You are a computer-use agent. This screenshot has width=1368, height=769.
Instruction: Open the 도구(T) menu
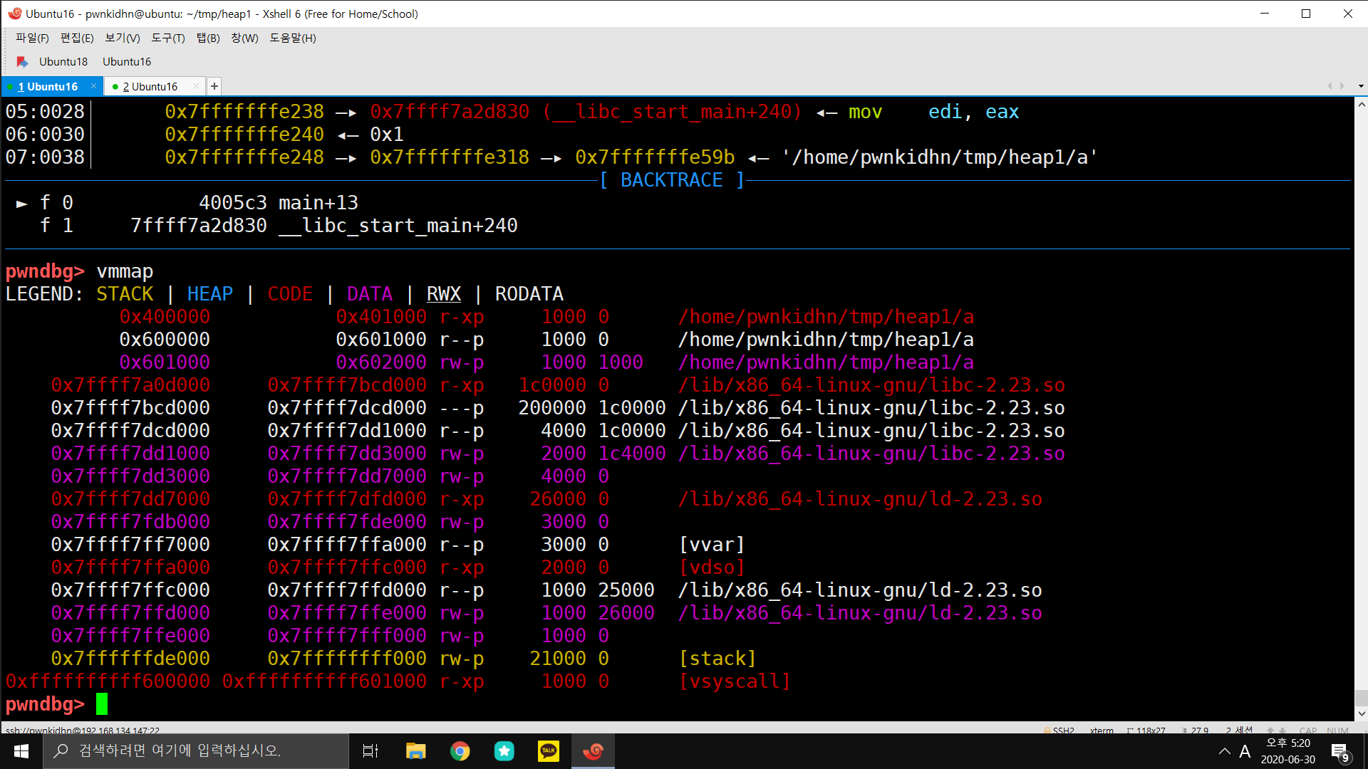tap(168, 38)
